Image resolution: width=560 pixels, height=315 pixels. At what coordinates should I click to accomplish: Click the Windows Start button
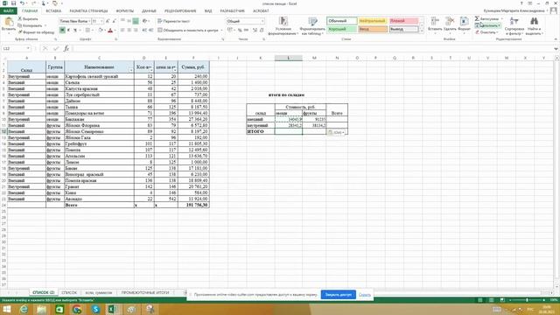click(x=6, y=309)
